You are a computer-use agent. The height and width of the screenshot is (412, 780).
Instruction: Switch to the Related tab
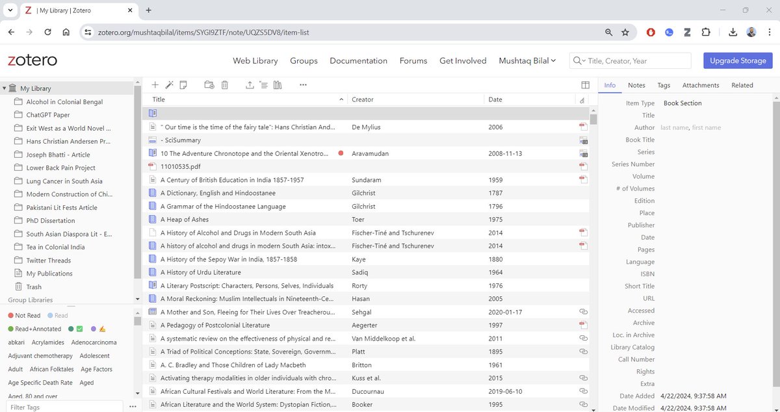742,85
